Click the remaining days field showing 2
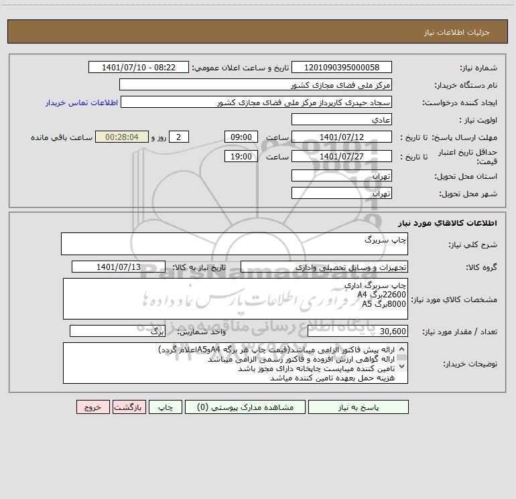 (x=179, y=137)
